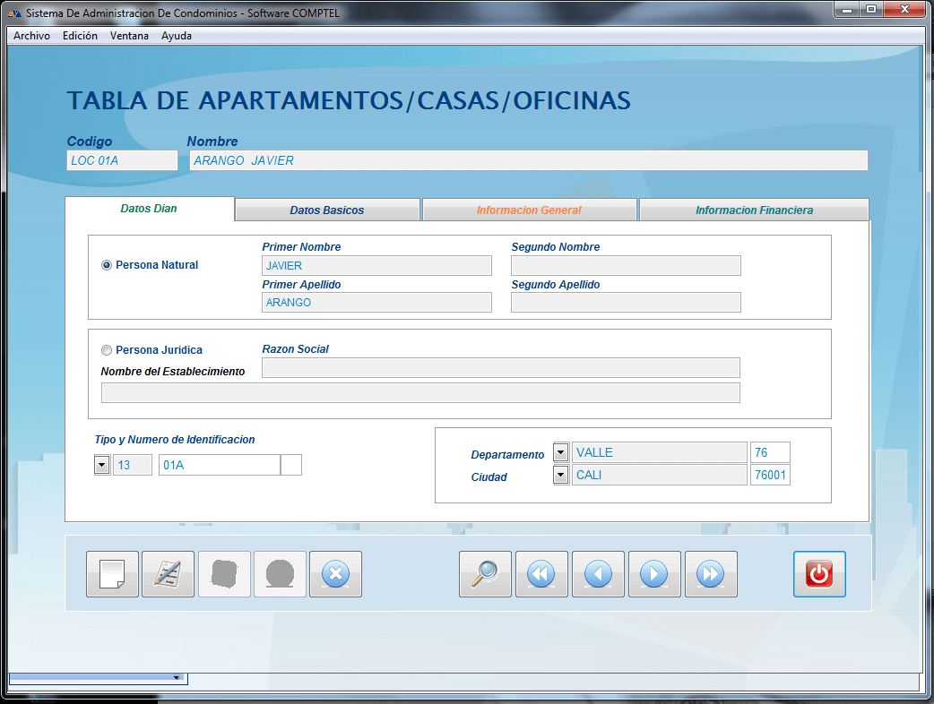The width and height of the screenshot is (934, 704).
Task: Select the Persona Natural radio button
Action: [107, 265]
